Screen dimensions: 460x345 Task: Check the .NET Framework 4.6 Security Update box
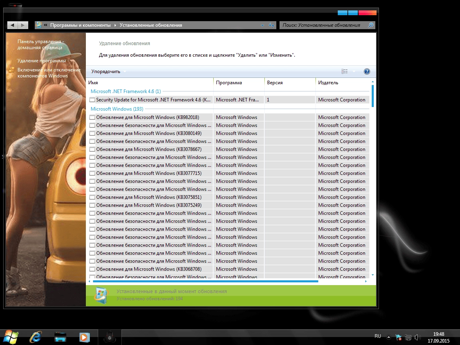click(x=92, y=100)
